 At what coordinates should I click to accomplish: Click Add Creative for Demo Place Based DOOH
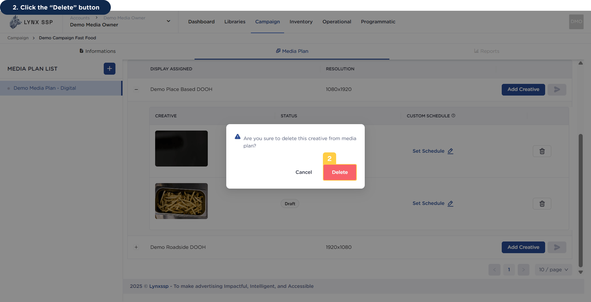click(523, 89)
